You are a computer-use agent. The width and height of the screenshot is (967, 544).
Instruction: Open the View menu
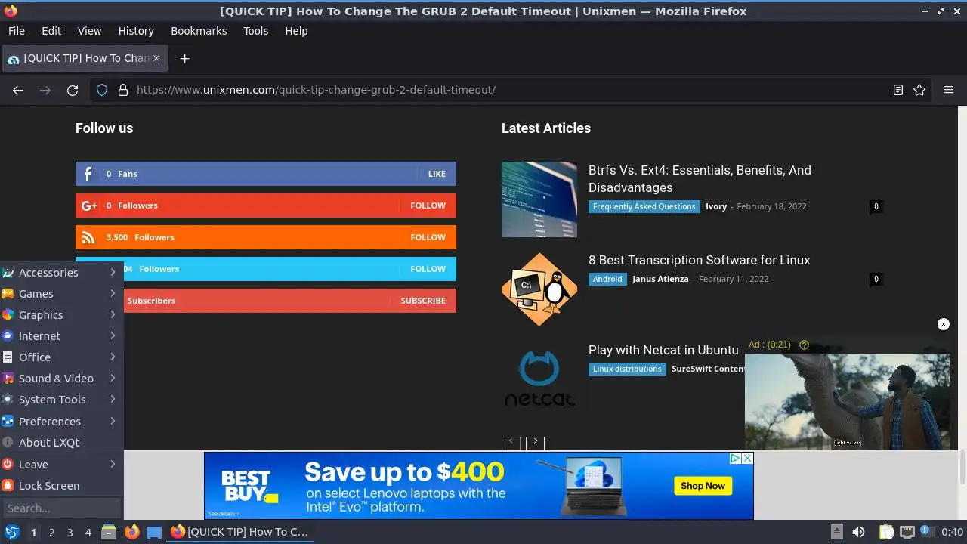pyautogui.click(x=89, y=31)
